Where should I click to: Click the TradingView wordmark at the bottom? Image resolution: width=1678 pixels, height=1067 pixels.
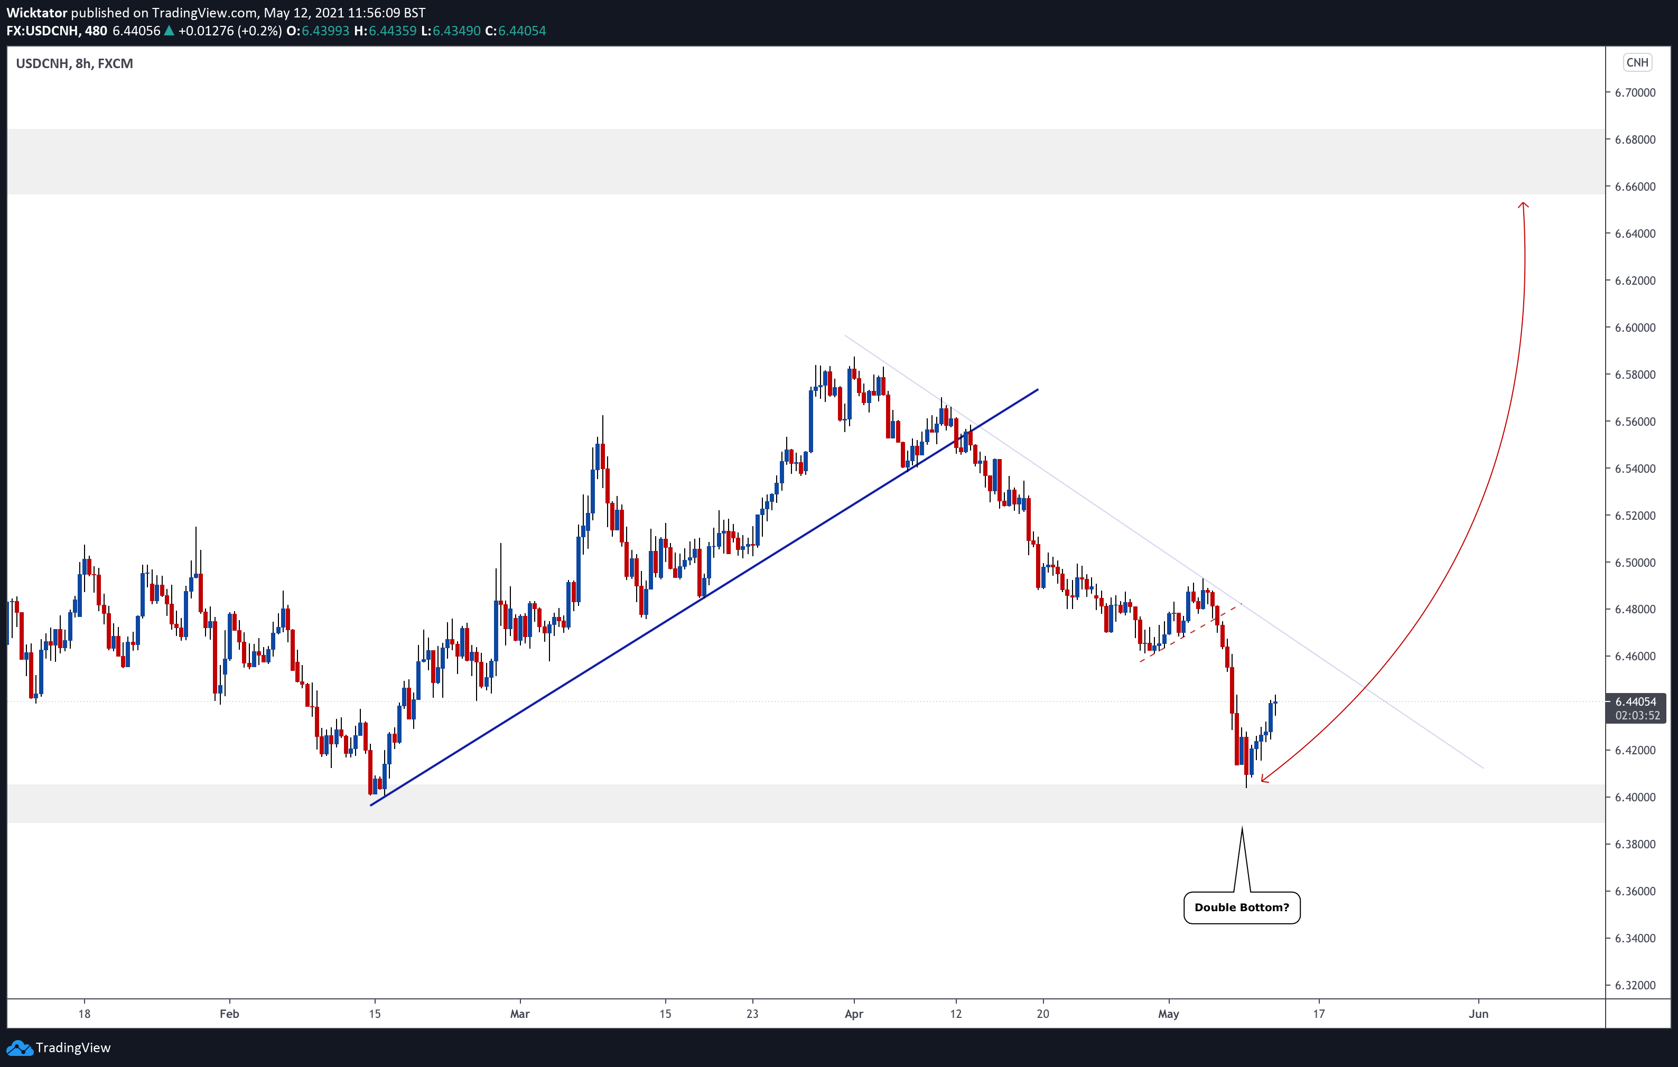73,1047
